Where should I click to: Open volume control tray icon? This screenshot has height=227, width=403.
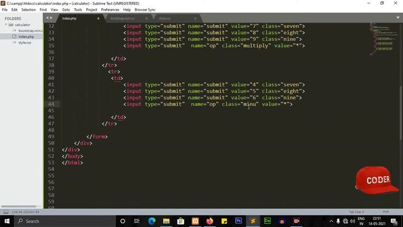353,221
